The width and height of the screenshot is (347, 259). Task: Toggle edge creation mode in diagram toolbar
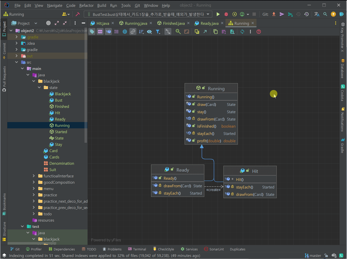point(168,32)
